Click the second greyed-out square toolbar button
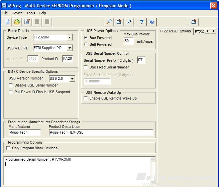 (47, 22)
